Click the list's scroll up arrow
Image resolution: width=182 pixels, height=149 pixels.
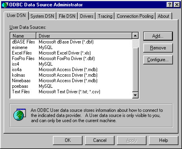point(135,36)
